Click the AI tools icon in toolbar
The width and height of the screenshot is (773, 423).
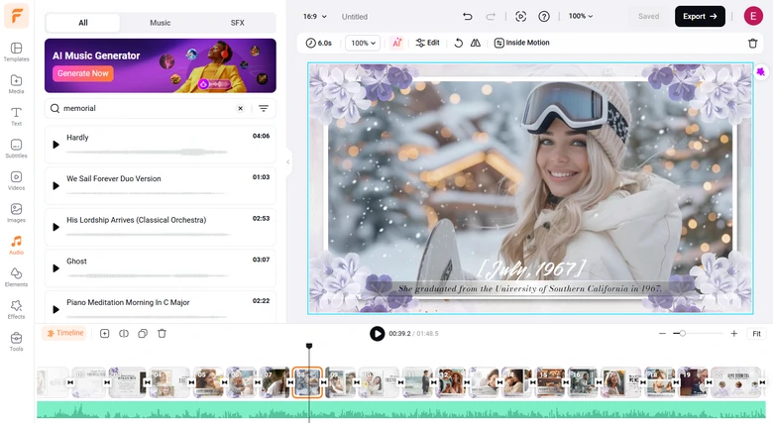(x=396, y=43)
